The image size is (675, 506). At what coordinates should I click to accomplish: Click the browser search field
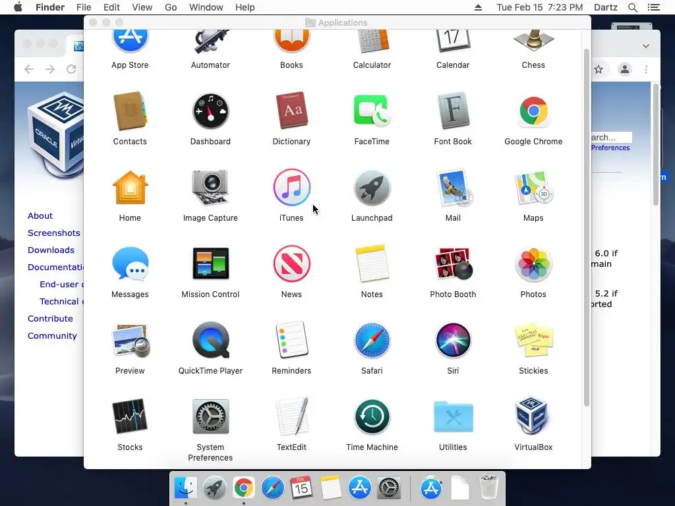tap(611, 137)
